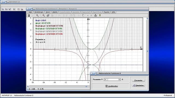The image size is (175, 98).
Task: Click the yellow lightbulb hint icon
Action: coord(100,16)
